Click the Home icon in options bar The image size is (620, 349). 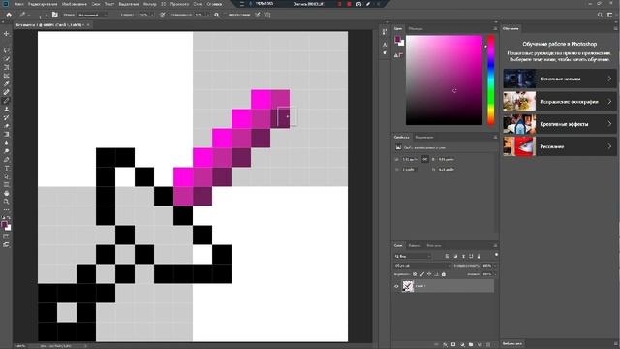pyautogui.click(x=9, y=15)
